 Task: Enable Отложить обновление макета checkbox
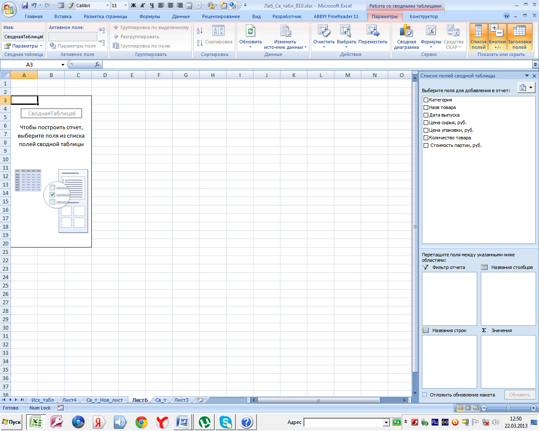click(x=425, y=395)
